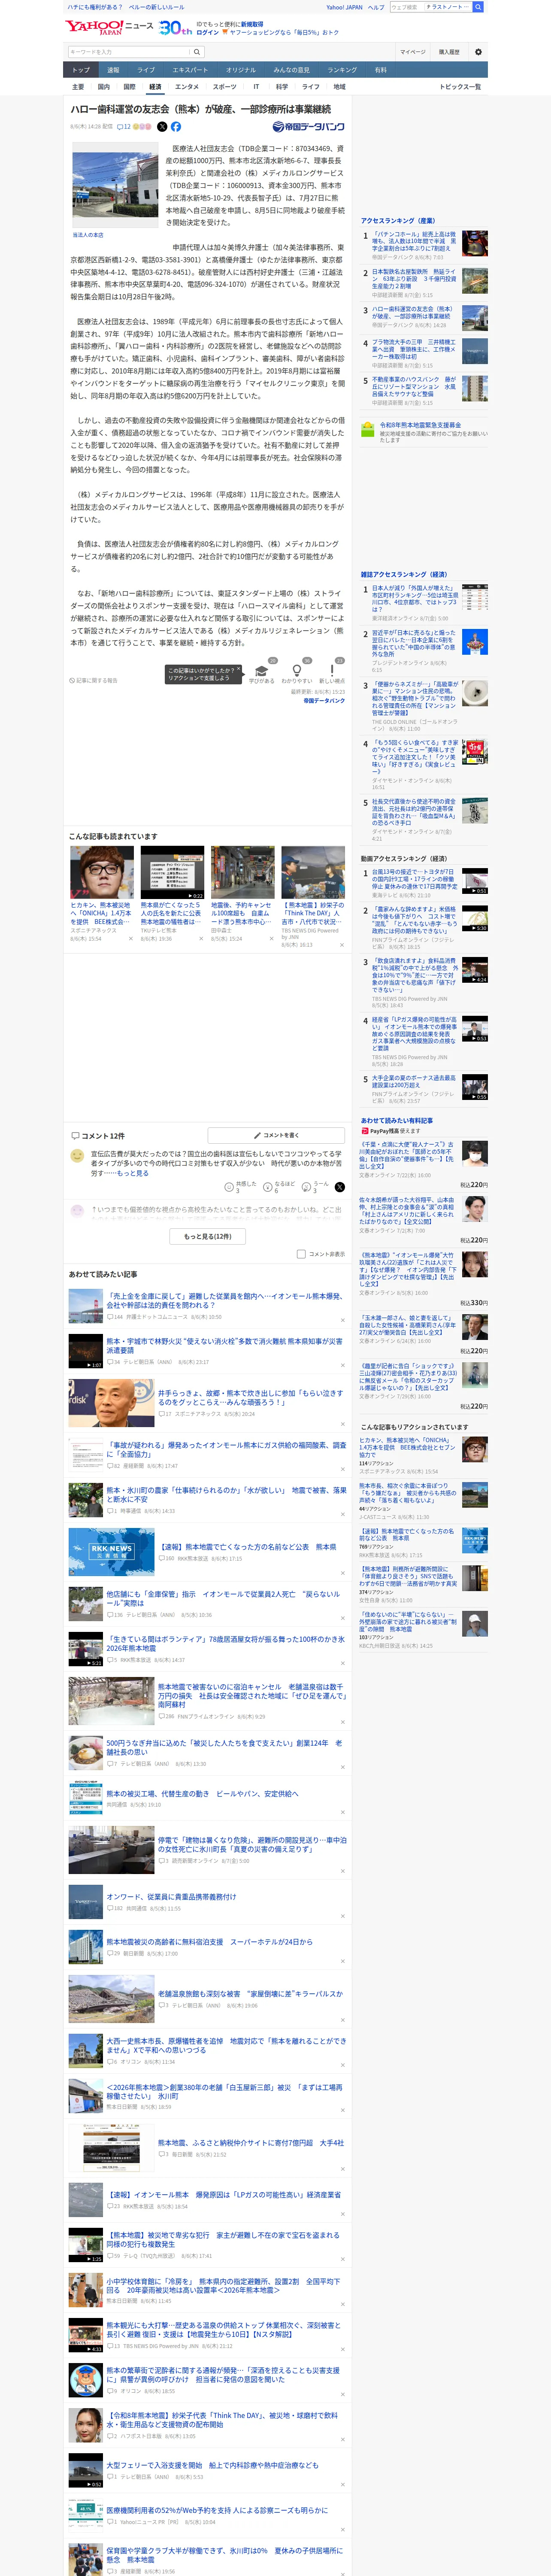Viewport: 551px width, 2576px height.
Task: Select the みんなの意見 navigation tab
Action: [292, 70]
